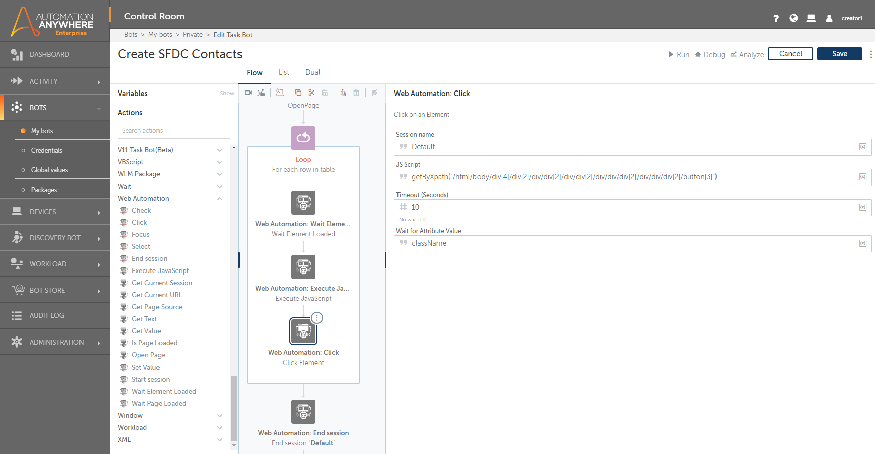The image size is (875, 454).
Task: Click the copy icon in flow toolbar
Action: (298, 93)
